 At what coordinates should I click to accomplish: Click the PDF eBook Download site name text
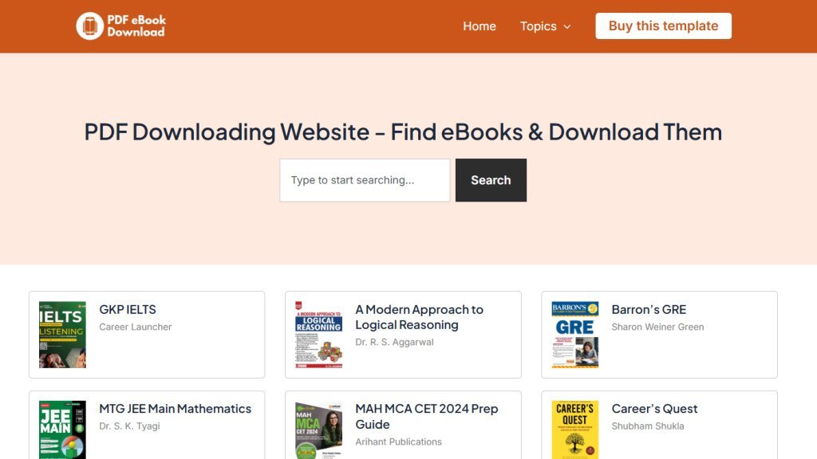(136, 26)
